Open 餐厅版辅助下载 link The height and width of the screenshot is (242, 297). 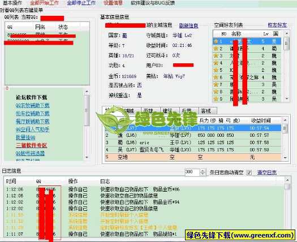pyautogui.click(x=33, y=122)
